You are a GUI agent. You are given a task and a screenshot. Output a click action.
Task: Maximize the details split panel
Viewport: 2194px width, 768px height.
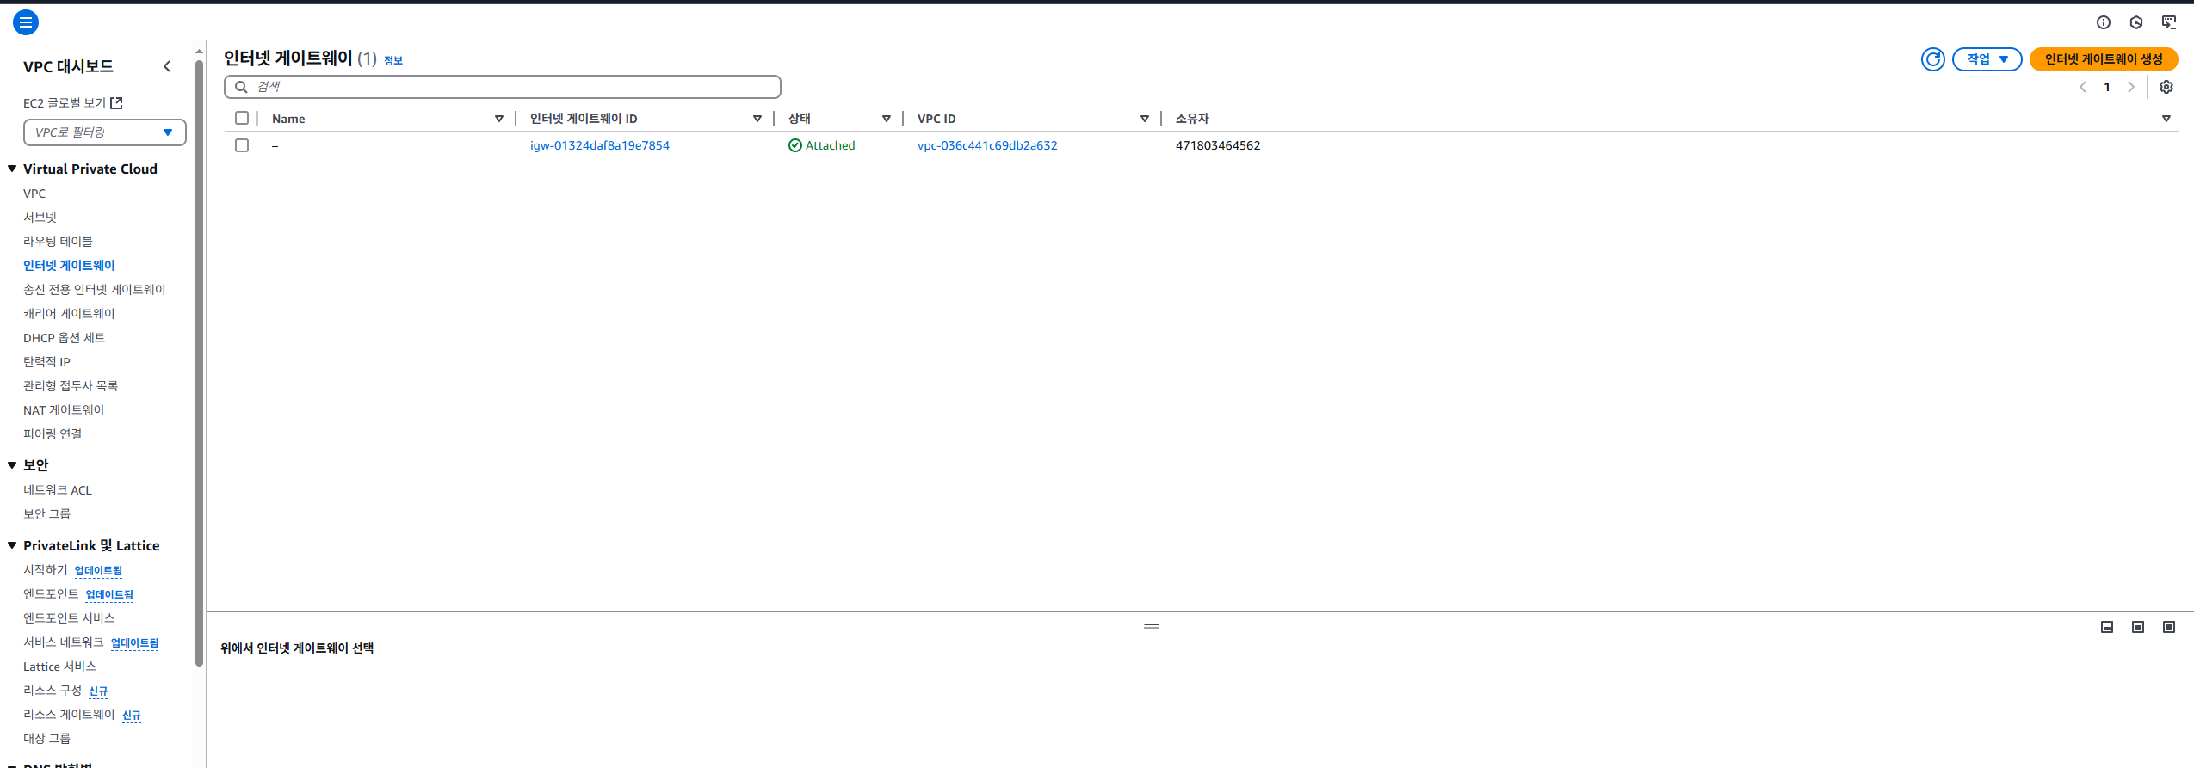click(x=2168, y=627)
